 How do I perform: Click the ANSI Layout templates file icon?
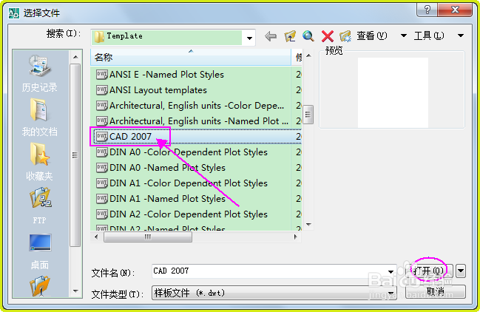coord(101,90)
